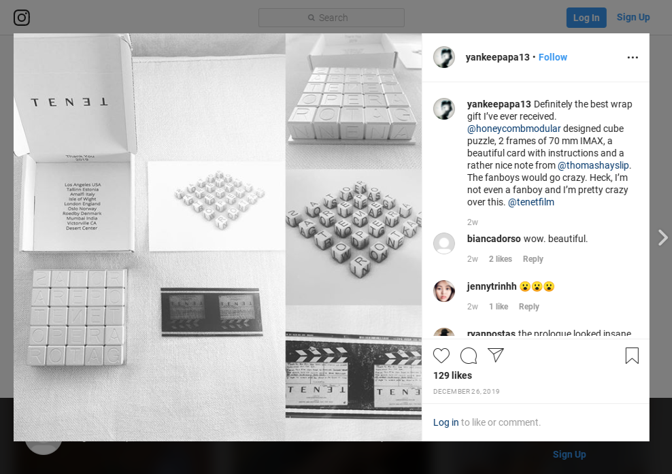This screenshot has width=672, height=474.
Task: Open the @tenetfilm mention
Action: click(531, 202)
